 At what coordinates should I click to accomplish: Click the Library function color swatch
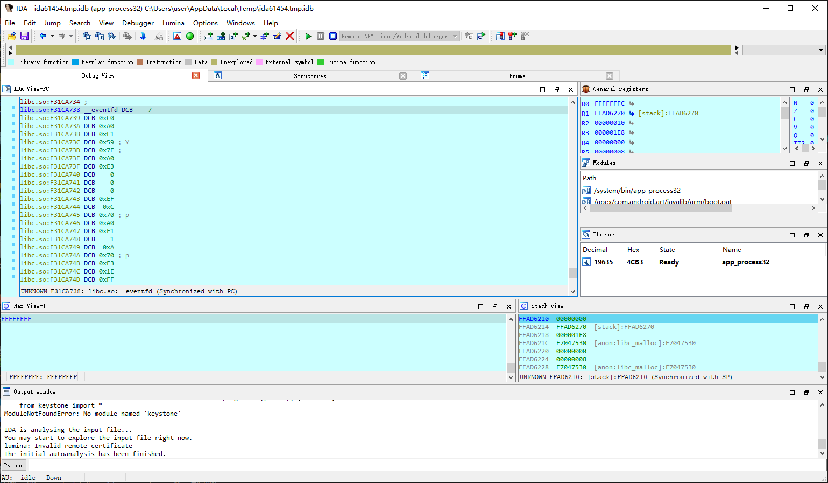point(11,62)
